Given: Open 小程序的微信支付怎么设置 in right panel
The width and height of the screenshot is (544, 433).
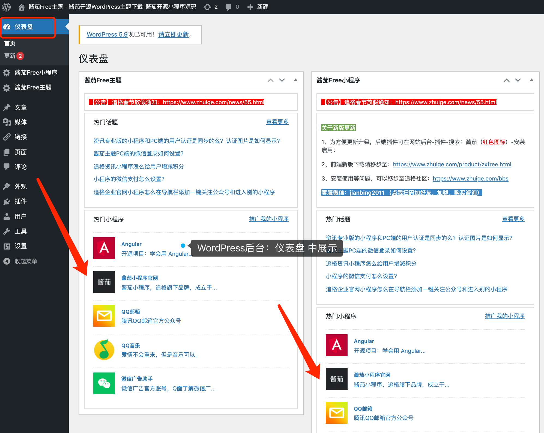Looking at the screenshot, I should click(x=361, y=276).
